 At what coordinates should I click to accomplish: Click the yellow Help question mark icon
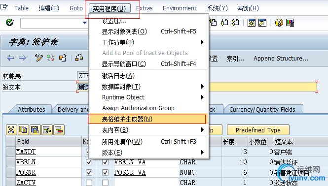point(279,23)
